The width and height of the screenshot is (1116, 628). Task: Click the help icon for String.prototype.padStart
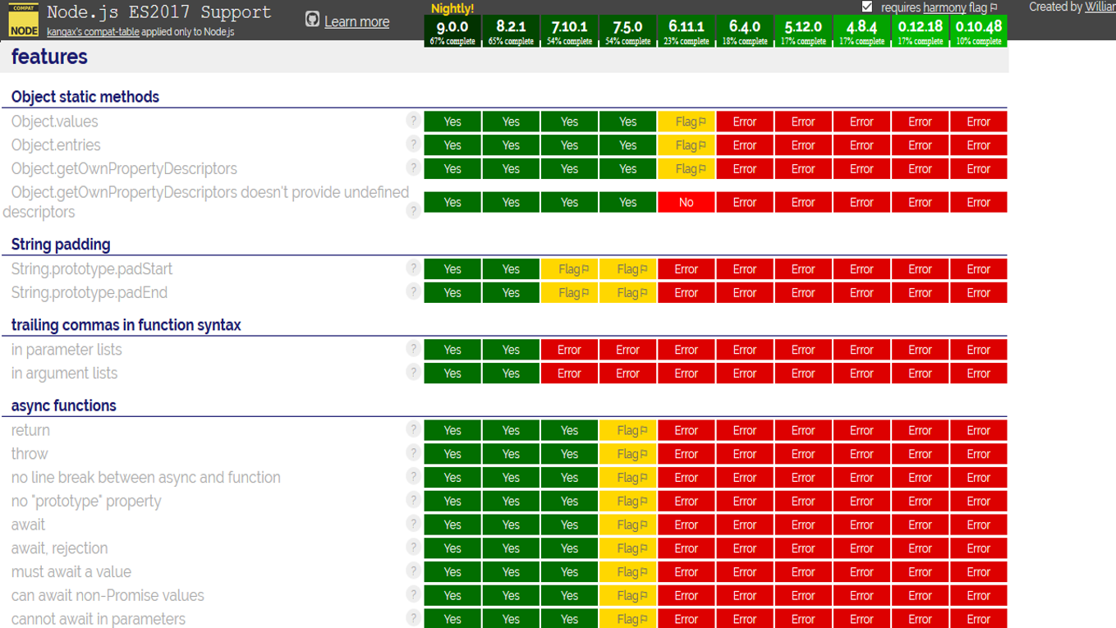coord(413,268)
